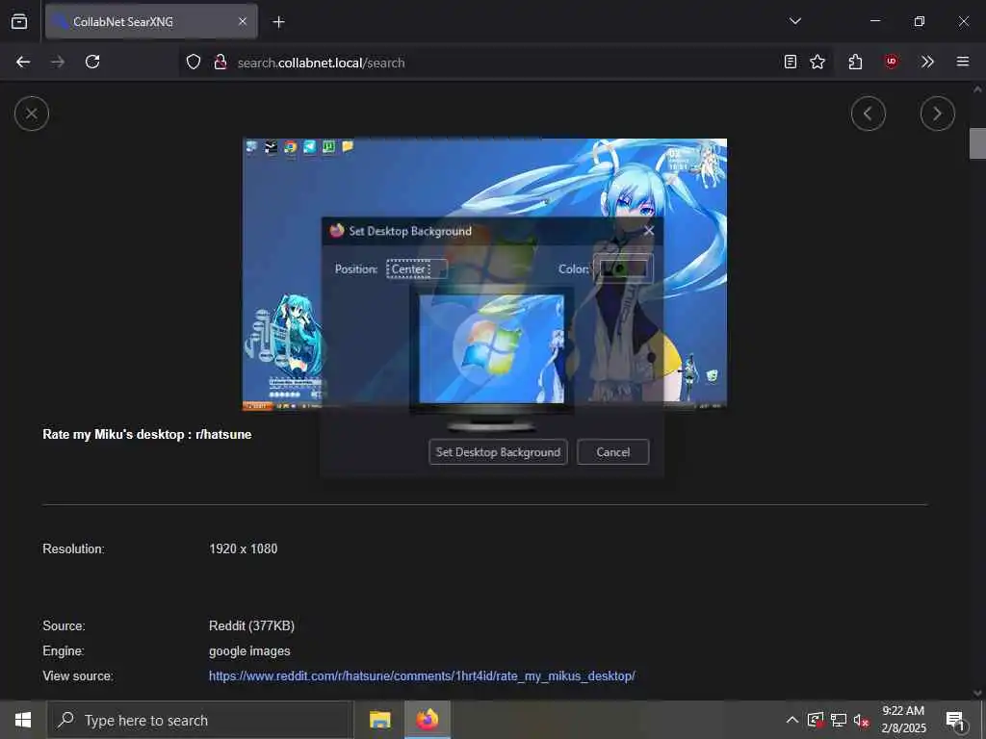Viewport: 986px width, 739px height.
Task: Open the Extensions puzzle icon
Action: click(855, 63)
